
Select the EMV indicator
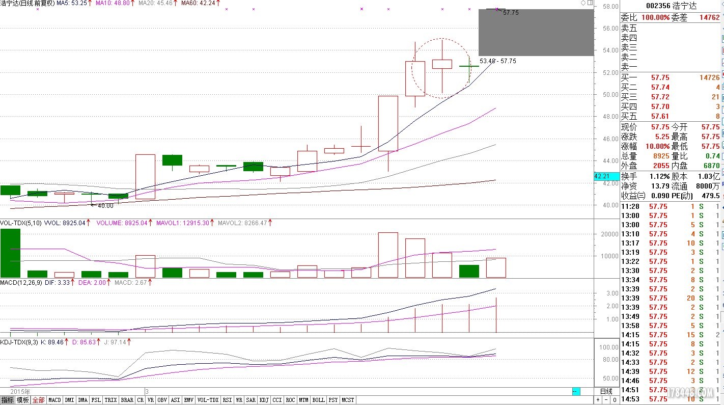tap(189, 400)
